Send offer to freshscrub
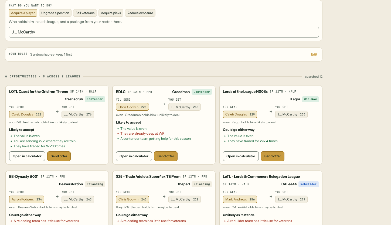The height and width of the screenshot is (225, 391). point(59,156)
